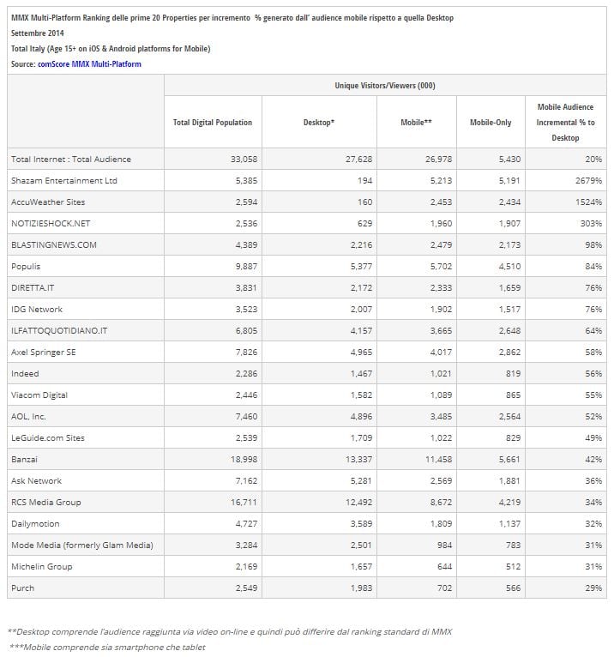Open the comScore MMX Multi-Platform source link
This screenshot has width=614, height=657.
(x=89, y=64)
